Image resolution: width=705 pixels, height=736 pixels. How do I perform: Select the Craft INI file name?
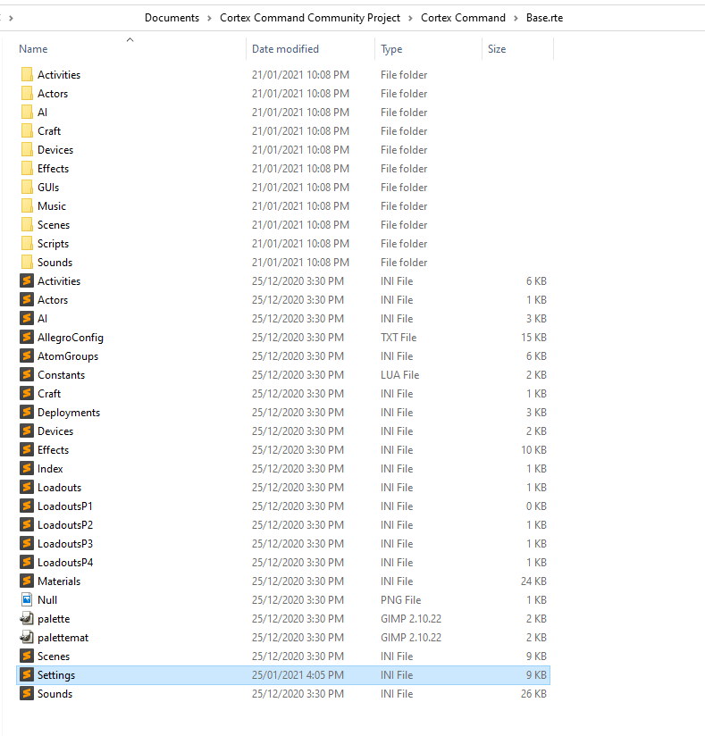click(49, 393)
